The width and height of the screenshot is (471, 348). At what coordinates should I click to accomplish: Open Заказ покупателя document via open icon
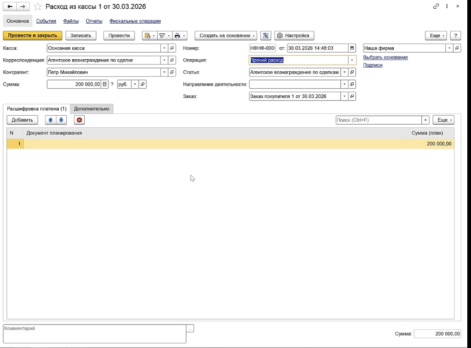352,96
